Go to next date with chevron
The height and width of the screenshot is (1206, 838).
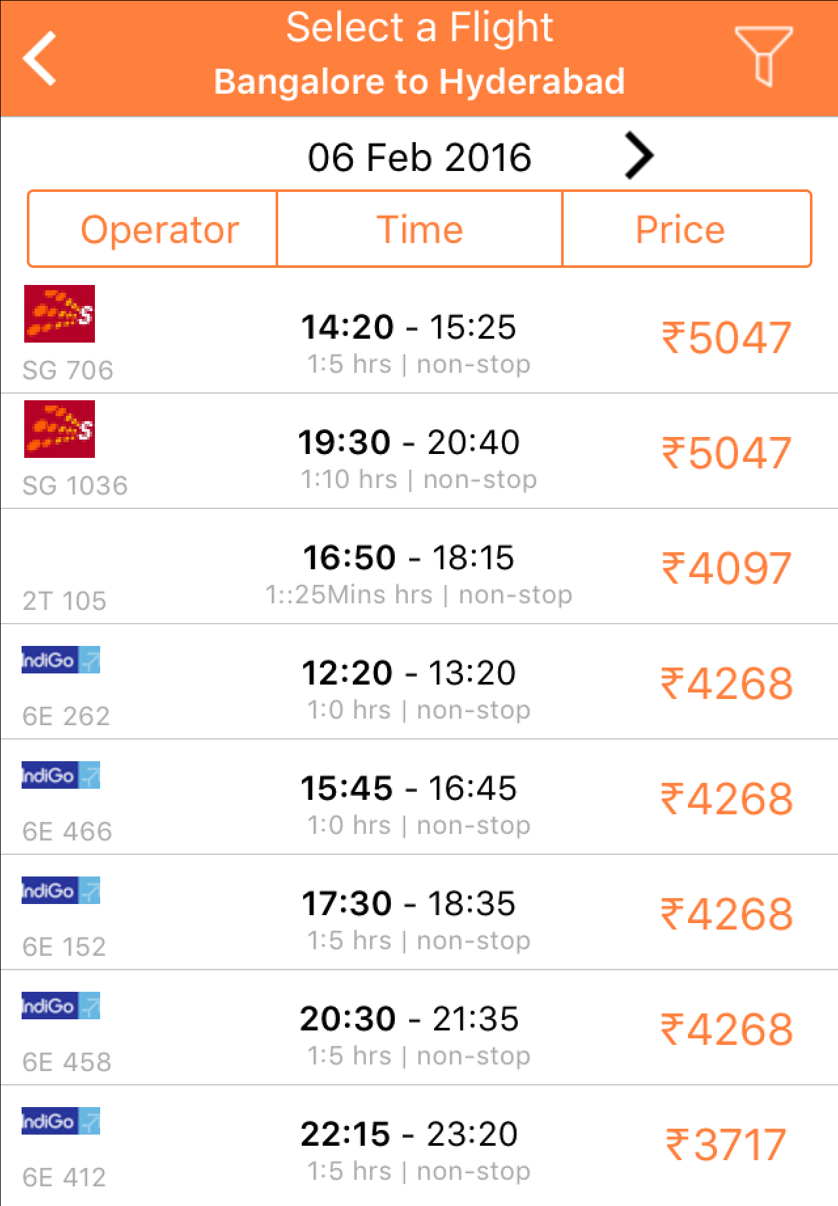point(639,156)
